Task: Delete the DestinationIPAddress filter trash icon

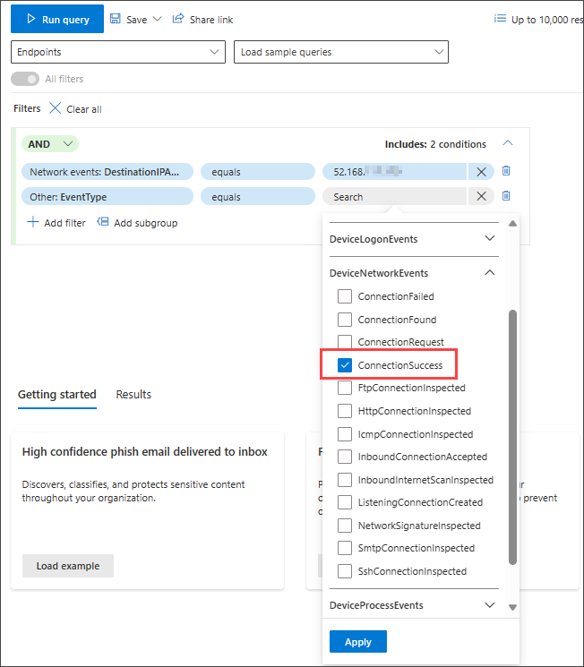Action: (506, 171)
